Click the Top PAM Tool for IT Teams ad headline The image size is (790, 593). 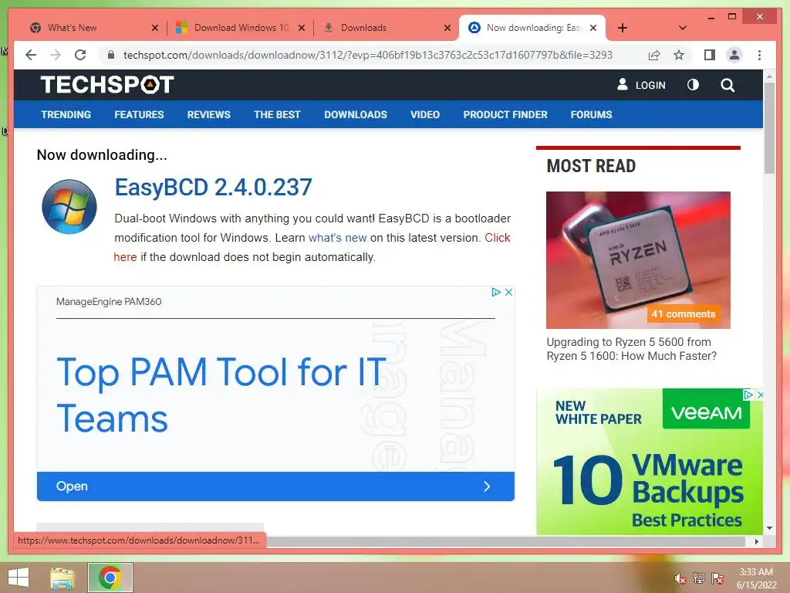coord(221,395)
